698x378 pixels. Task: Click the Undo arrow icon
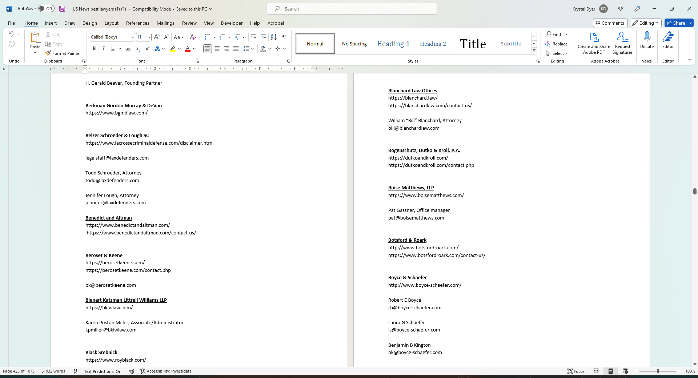tap(12, 34)
